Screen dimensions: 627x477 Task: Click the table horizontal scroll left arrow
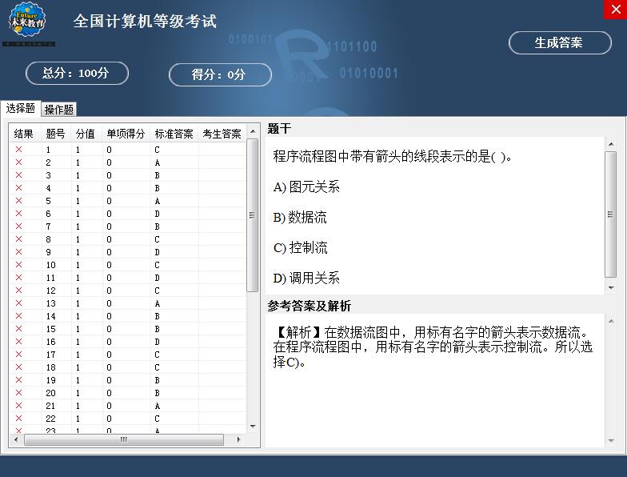[16, 439]
